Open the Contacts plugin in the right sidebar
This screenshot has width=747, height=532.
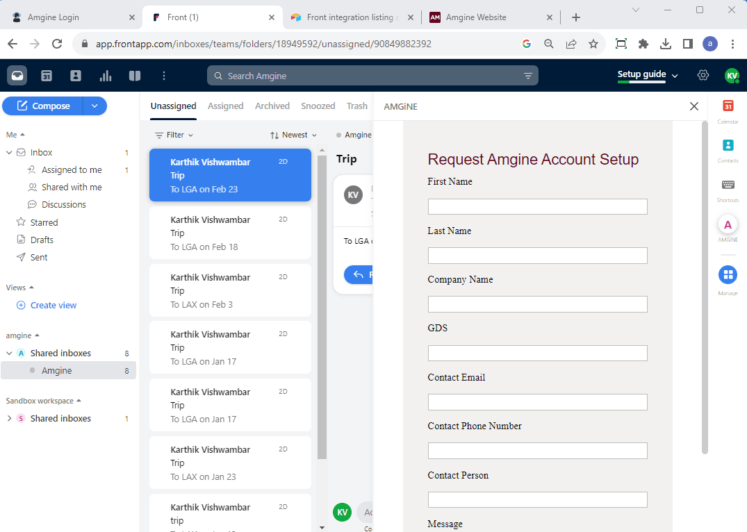tap(728, 145)
